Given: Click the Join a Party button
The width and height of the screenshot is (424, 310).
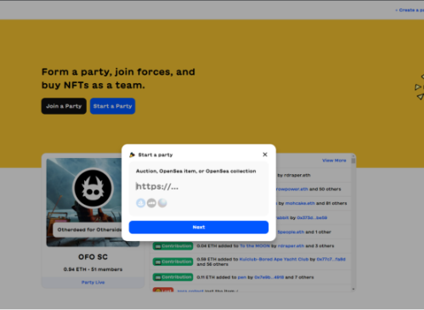Looking at the screenshot, I should [x=64, y=106].
